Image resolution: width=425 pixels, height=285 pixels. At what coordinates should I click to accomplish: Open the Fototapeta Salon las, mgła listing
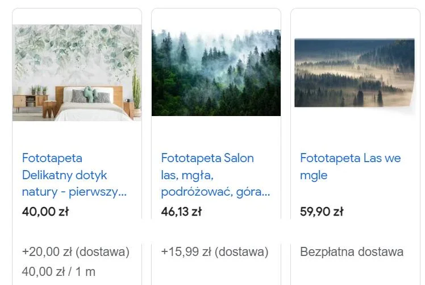(x=215, y=175)
